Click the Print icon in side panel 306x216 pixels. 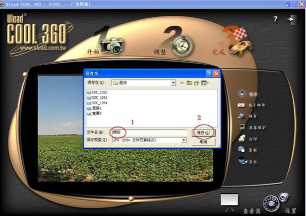click(242, 138)
